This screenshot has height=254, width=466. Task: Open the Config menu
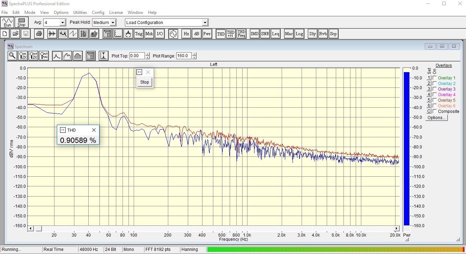click(98, 13)
